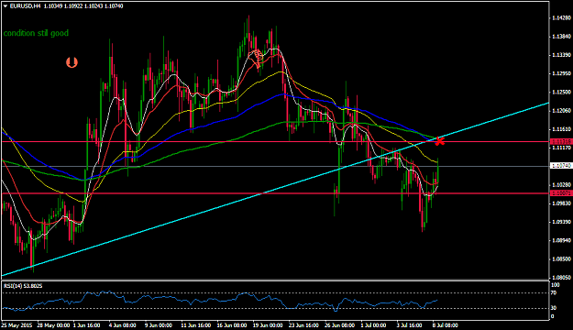573x330 pixels.
Task: Click the 1.09390 price scale label
Action: [562, 222]
